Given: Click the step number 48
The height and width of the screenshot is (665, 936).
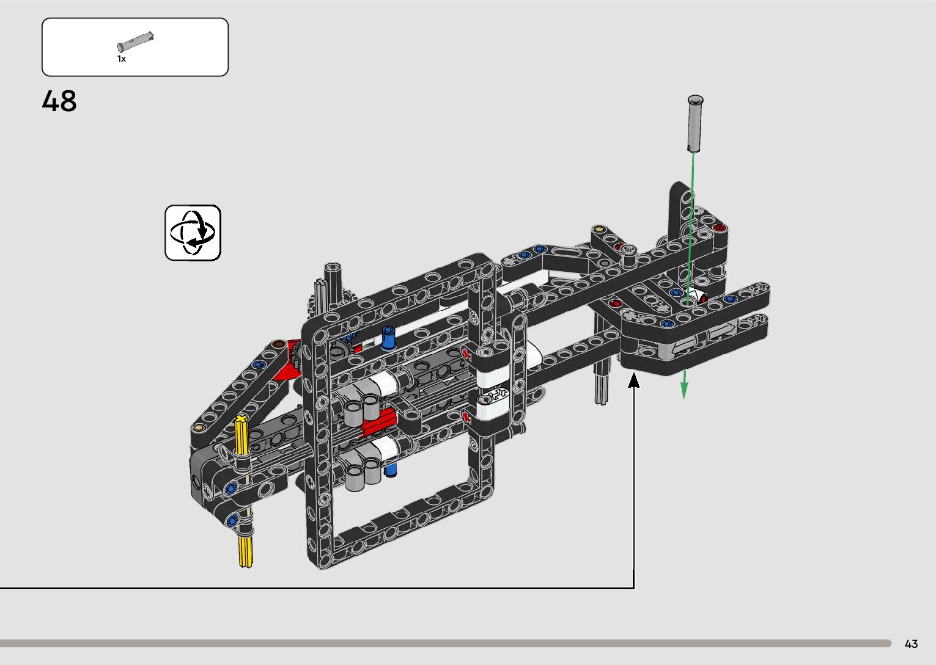Looking at the screenshot, I should 59,101.
